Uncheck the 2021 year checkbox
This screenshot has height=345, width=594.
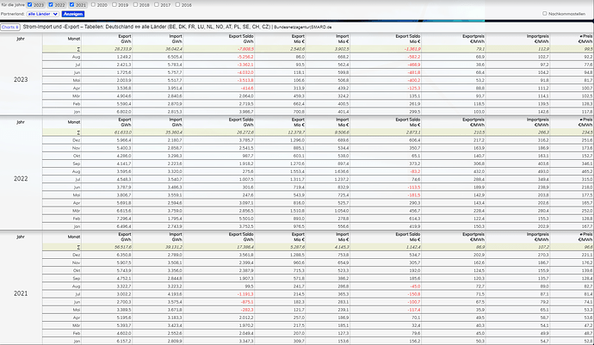point(72,4)
